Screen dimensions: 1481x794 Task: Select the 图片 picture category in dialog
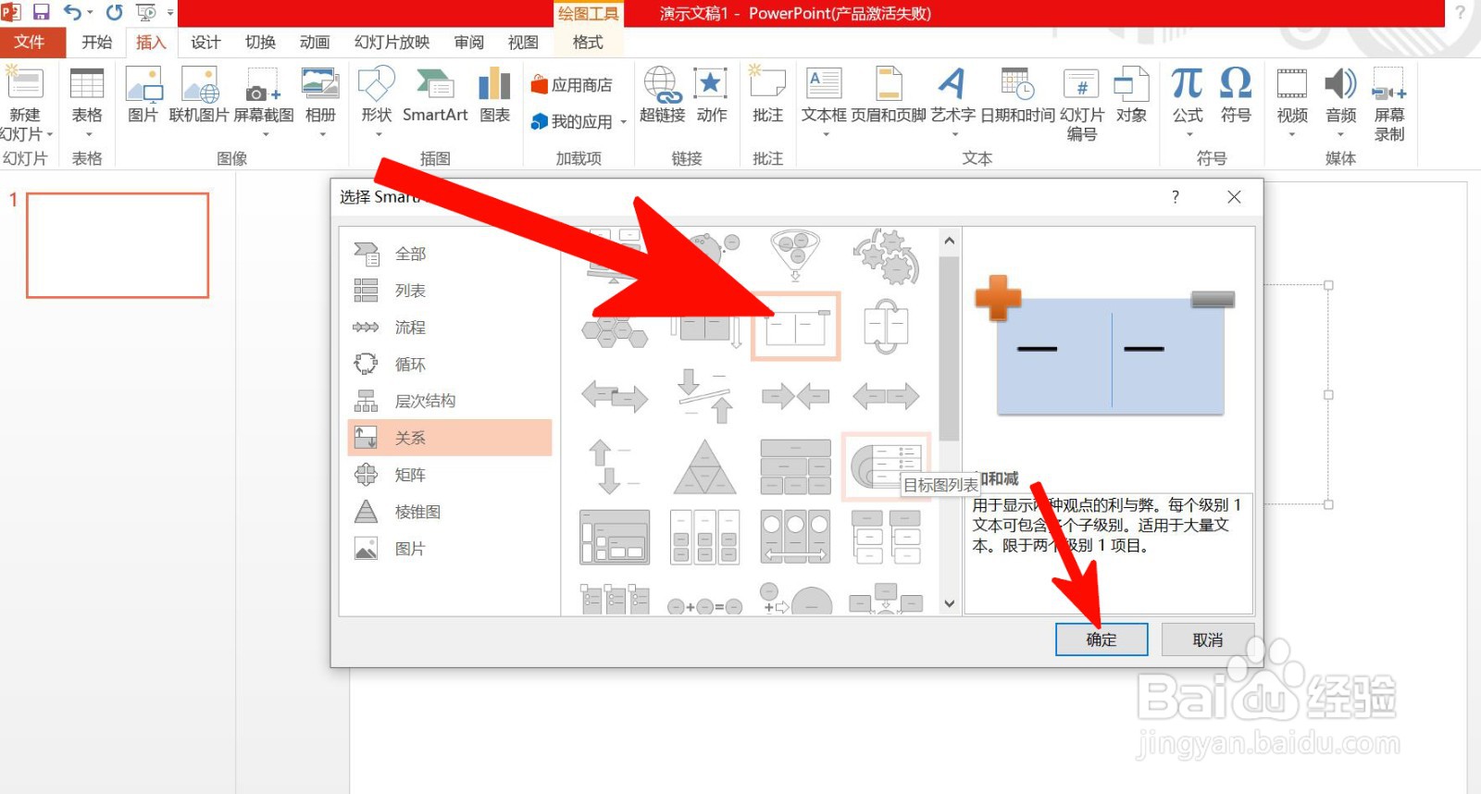tap(450, 549)
